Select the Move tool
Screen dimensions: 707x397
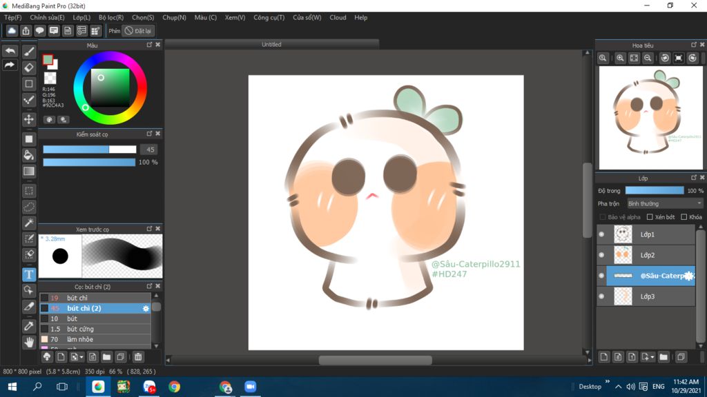coord(29,119)
